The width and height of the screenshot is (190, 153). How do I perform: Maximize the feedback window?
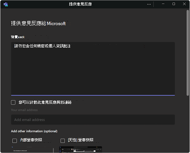coord(174,4)
